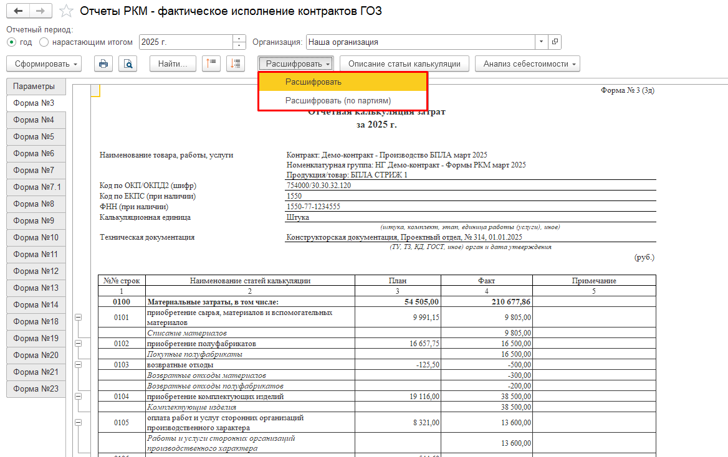Select the Факт value 210 677,86
Screen dimensions: 728x457
tap(487, 301)
